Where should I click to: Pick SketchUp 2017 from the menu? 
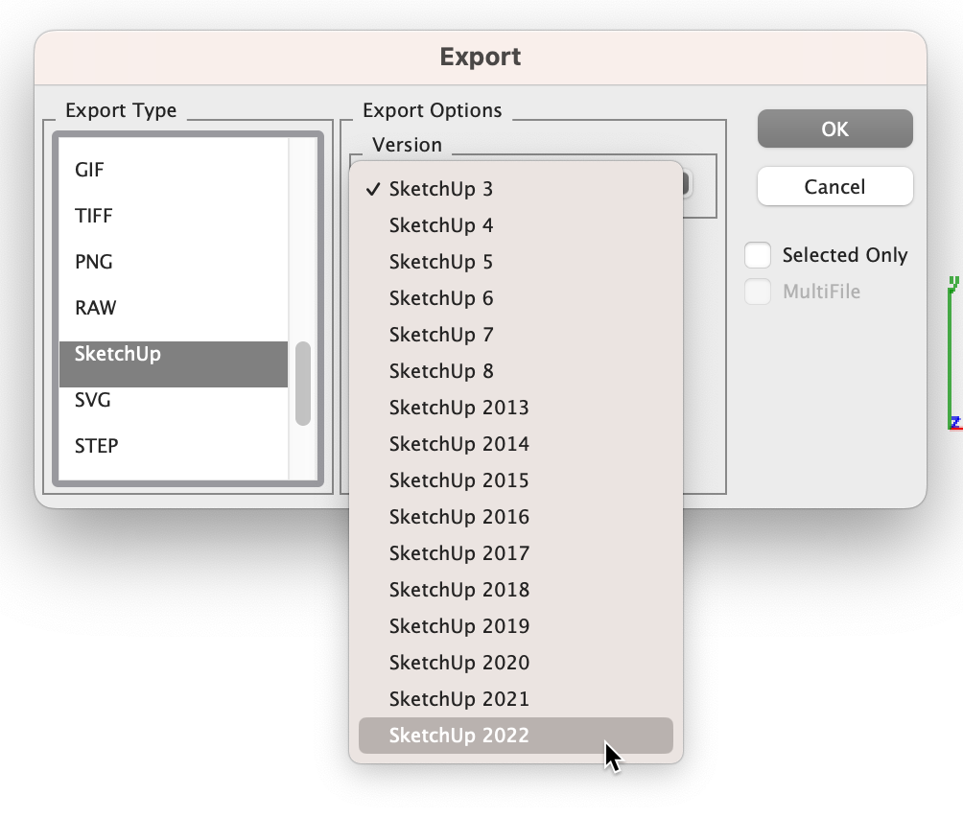pyautogui.click(x=516, y=553)
